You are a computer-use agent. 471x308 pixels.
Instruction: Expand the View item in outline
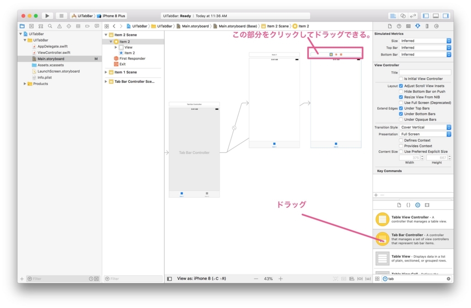click(115, 47)
